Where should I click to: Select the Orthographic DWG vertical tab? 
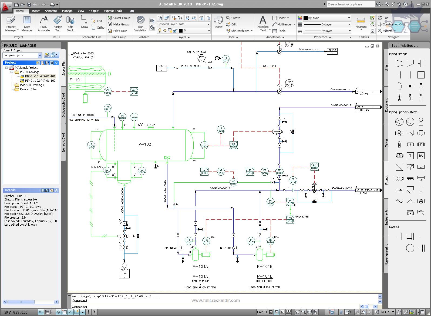64,105
